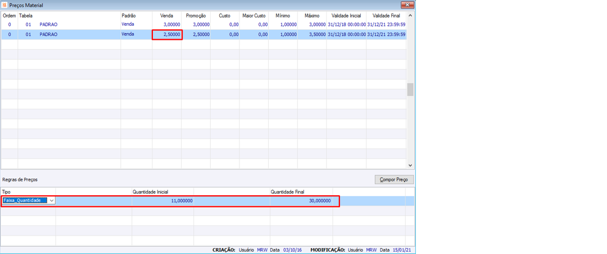Viewport: 607px width, 254px height.
Task: Click the Custo column header
Action: pos(224,16)
